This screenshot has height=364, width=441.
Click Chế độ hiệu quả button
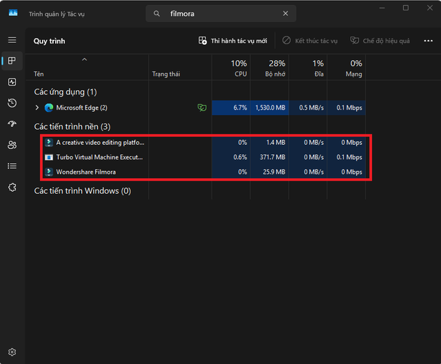pos(380,41)
